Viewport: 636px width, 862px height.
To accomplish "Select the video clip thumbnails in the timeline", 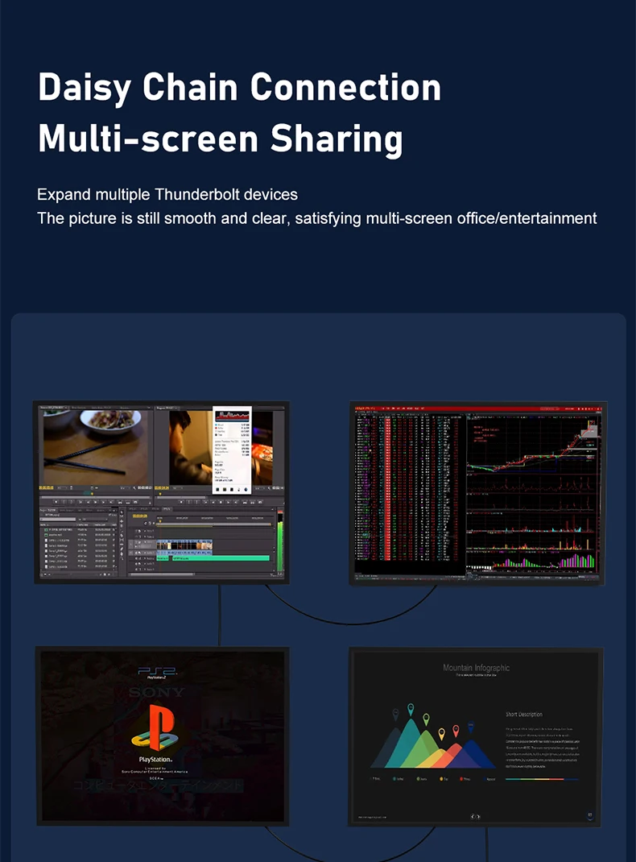I will coord(185,545).
